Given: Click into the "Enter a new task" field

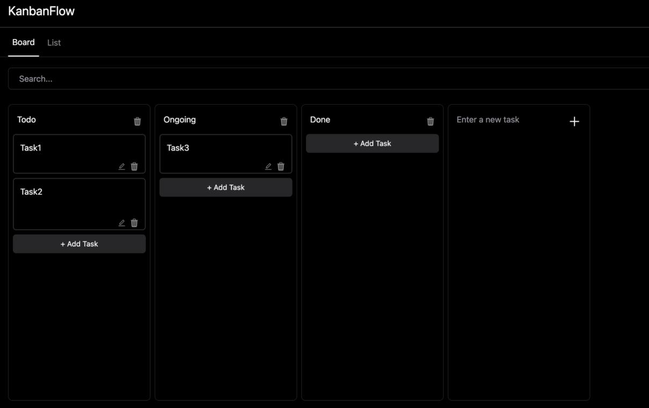Looking at the screenshot, I should tap(507, 120).
